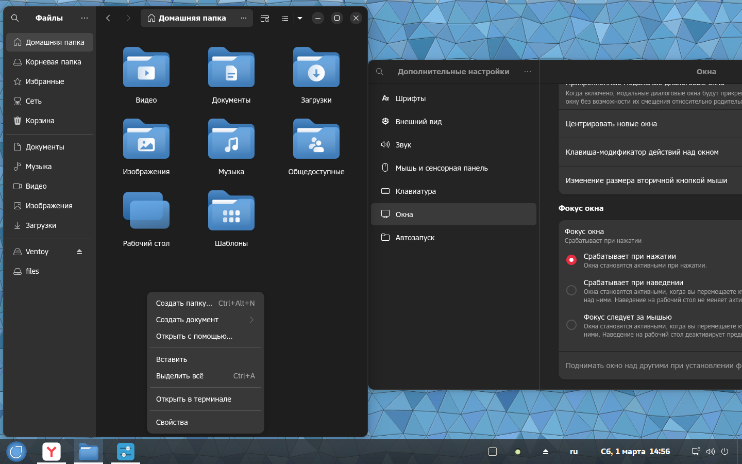Open the Home folder path menu dots
742x464 pixels.
click(x=243, y=18)
